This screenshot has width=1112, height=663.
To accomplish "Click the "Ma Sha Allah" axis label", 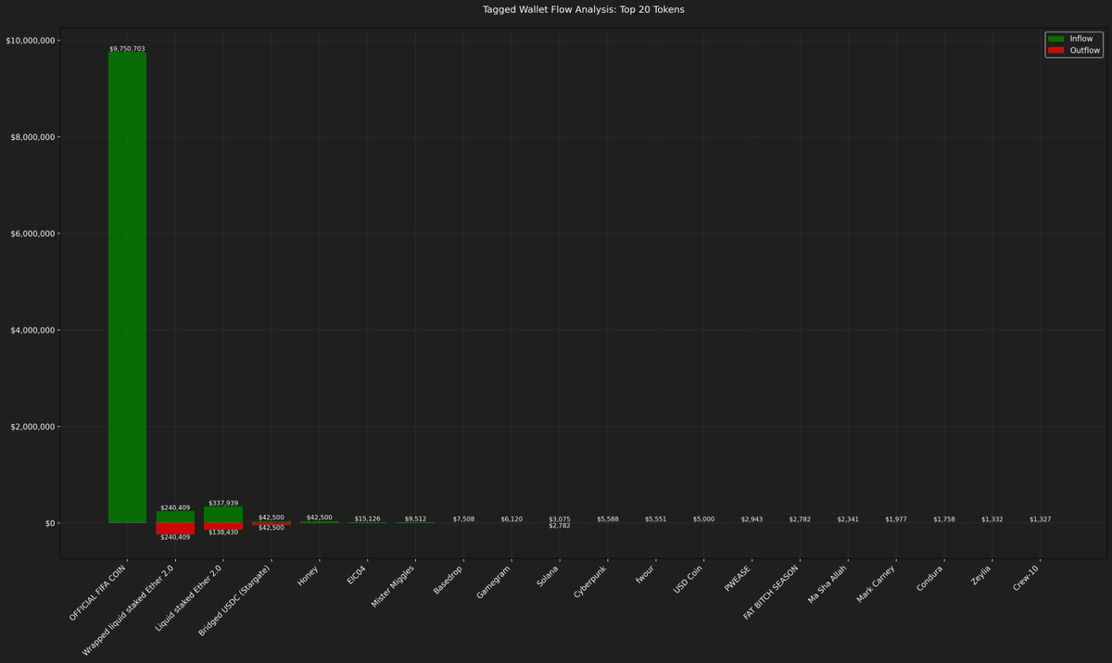I will tap(828, 585).
